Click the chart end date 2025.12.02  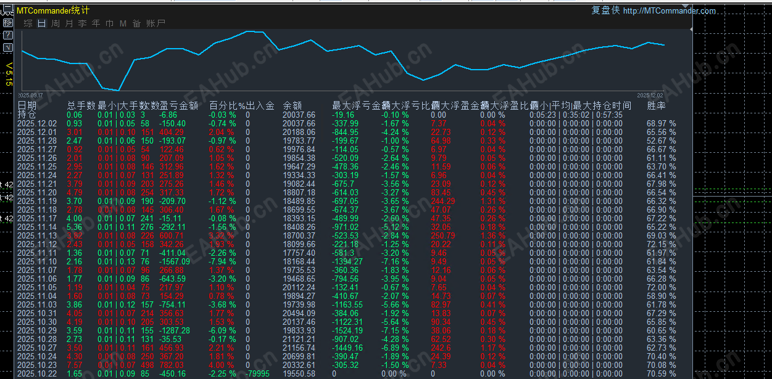pos(650,96)
